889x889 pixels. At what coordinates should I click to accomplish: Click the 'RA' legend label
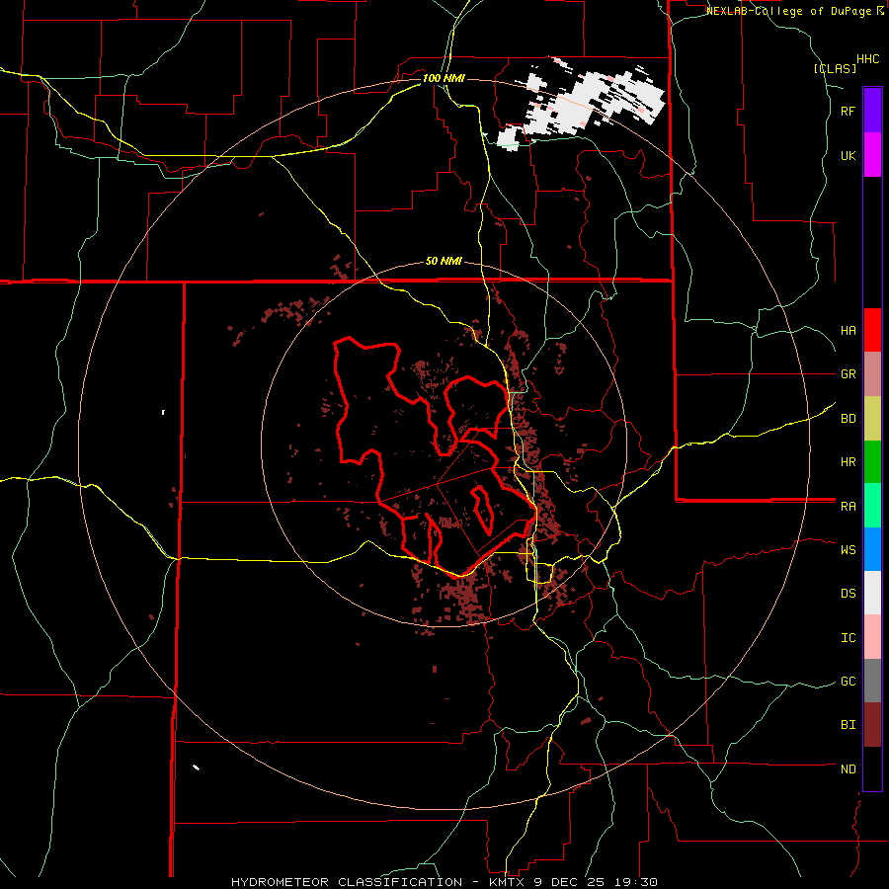(848, 507)
